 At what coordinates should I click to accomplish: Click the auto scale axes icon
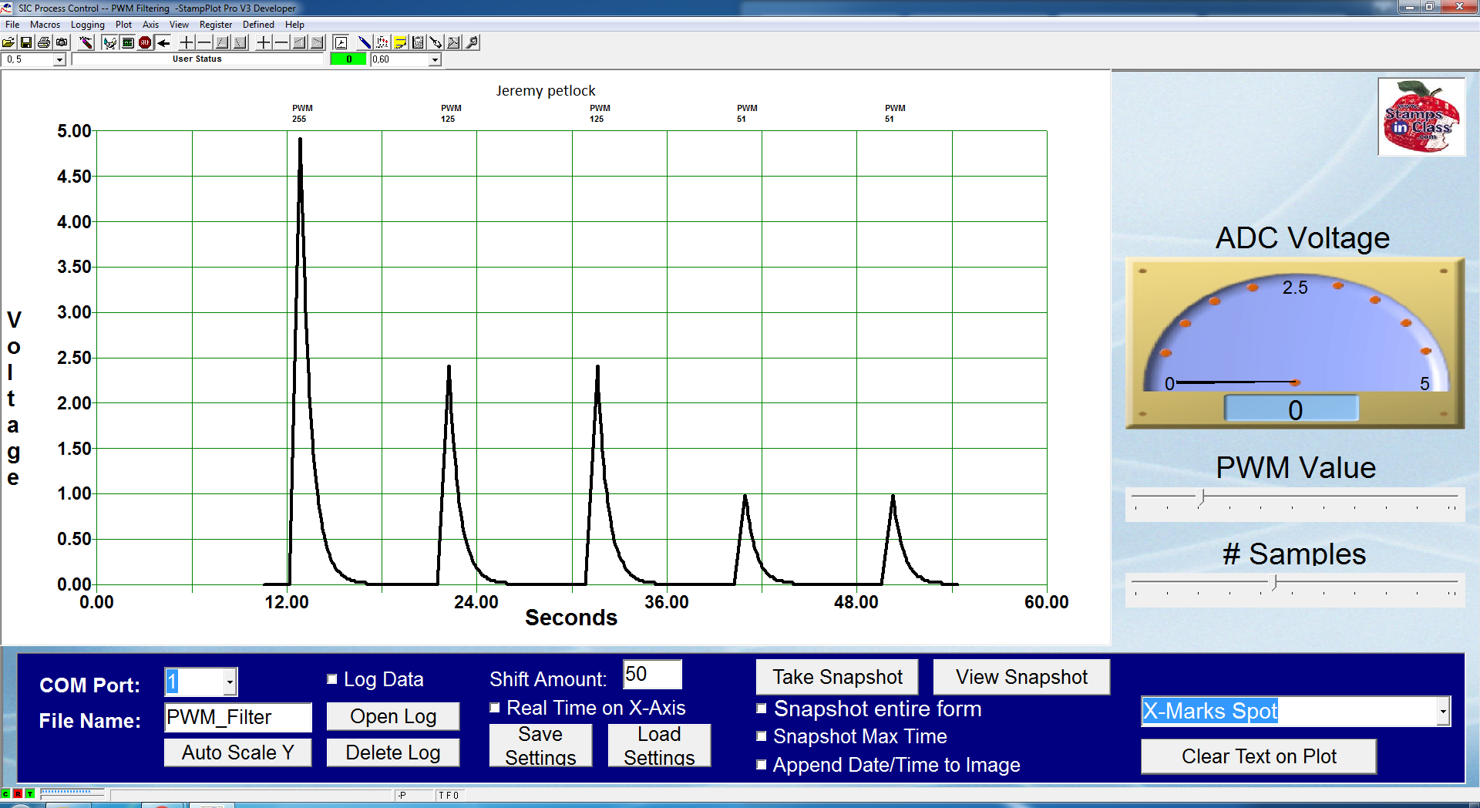(x=341, y=42)
